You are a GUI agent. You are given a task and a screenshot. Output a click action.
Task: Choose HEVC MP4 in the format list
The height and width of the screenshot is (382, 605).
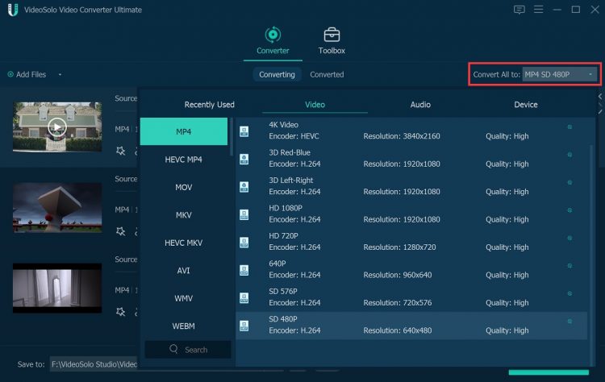pos(184,160)
